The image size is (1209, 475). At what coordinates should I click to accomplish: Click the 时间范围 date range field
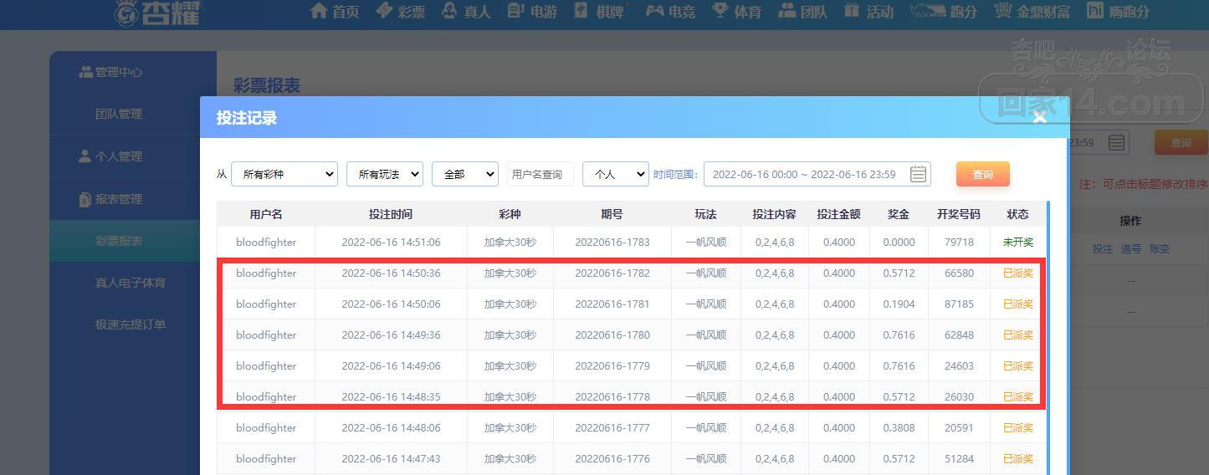click(817, 174)
